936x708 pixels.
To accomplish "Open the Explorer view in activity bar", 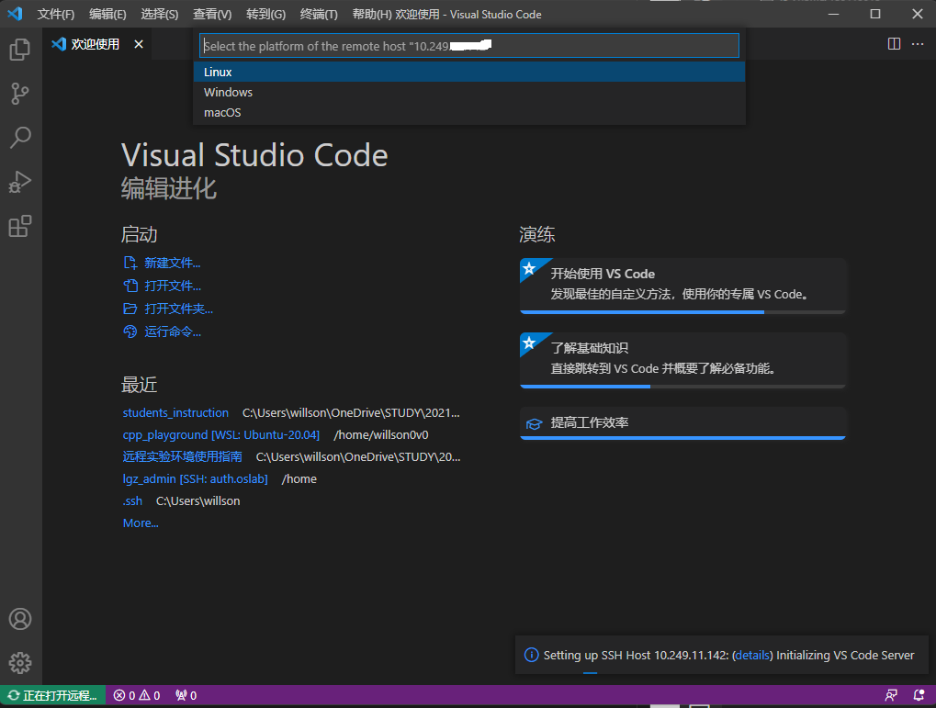I will click(x=20, y=50).
